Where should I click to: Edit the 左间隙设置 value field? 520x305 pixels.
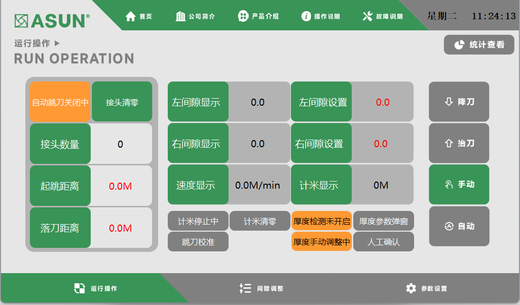click(x=383, y=102)
